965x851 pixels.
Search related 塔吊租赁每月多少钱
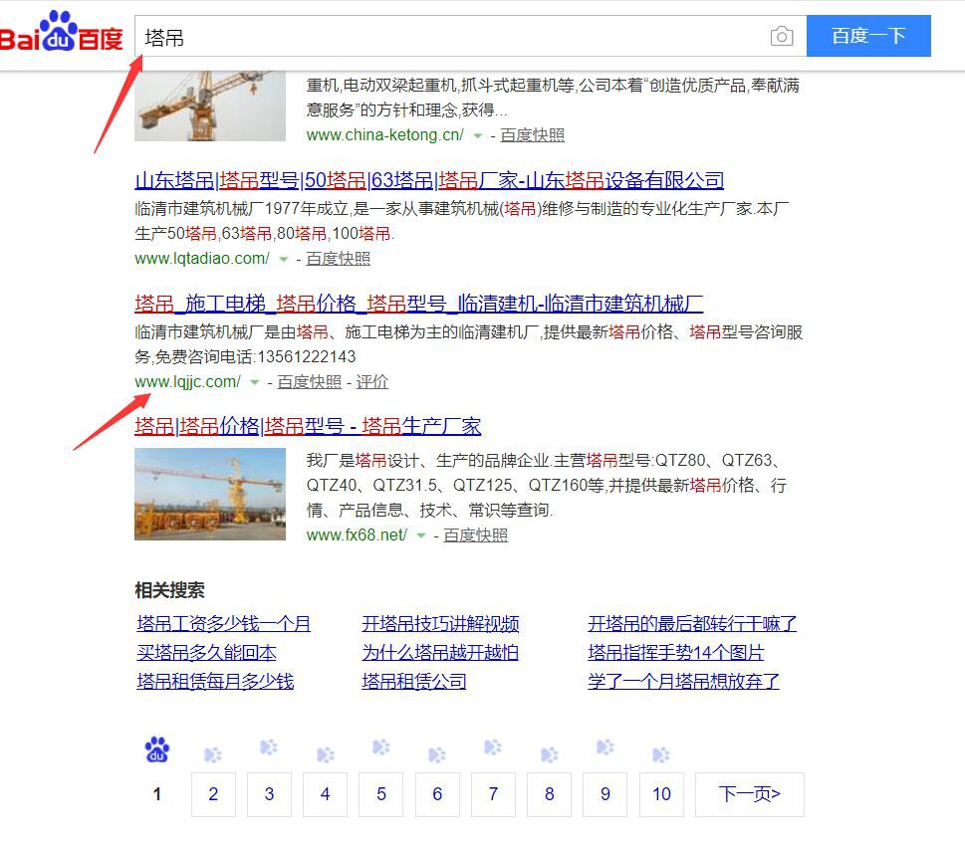tap(215, 681)
